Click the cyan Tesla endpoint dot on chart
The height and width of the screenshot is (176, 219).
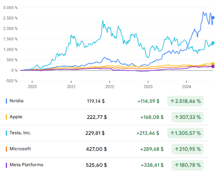coord(213,43)
